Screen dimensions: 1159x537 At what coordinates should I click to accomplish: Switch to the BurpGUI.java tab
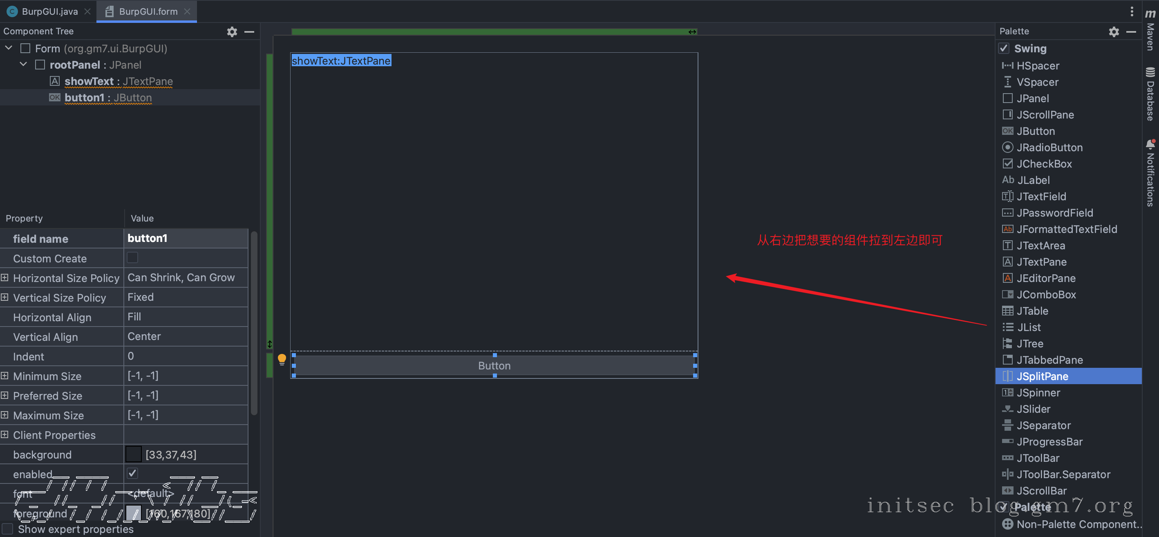[49, 12]
